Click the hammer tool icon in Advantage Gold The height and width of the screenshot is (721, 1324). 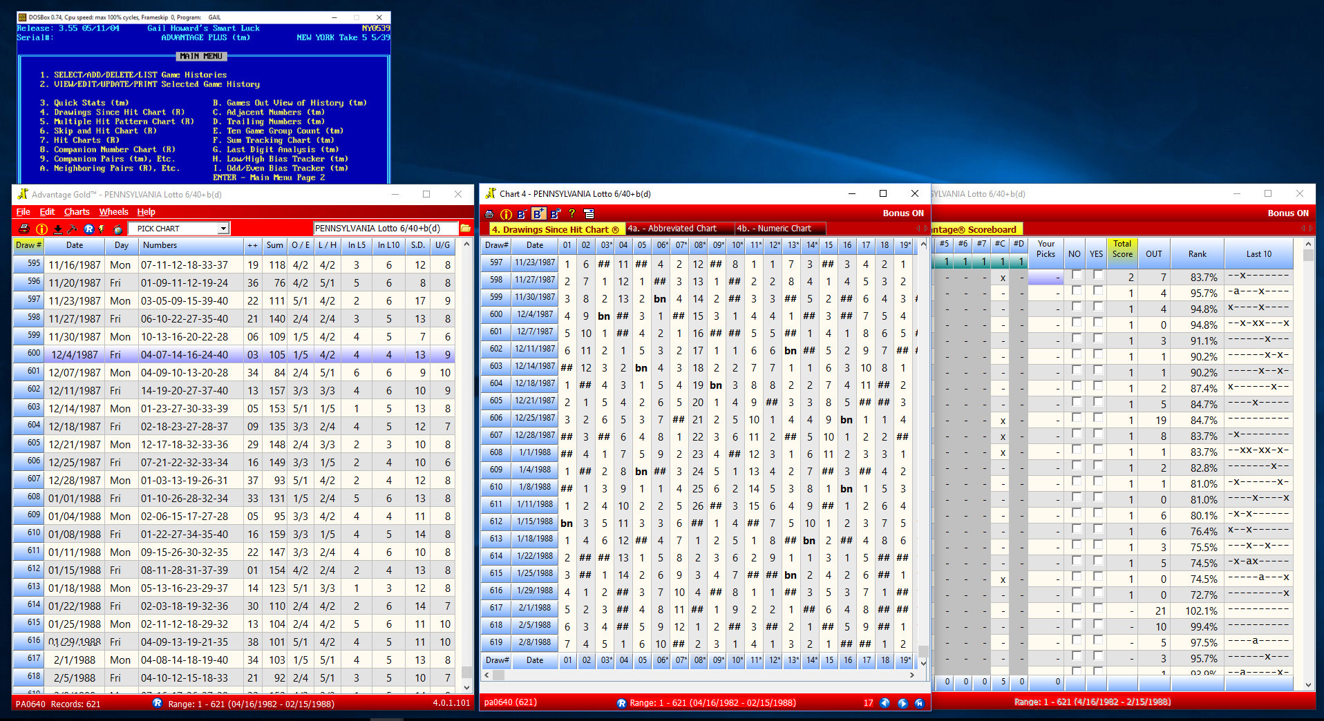click(72, 229)
